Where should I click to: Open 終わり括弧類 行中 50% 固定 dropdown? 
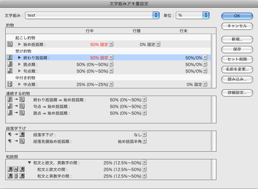tap(111, 57)
